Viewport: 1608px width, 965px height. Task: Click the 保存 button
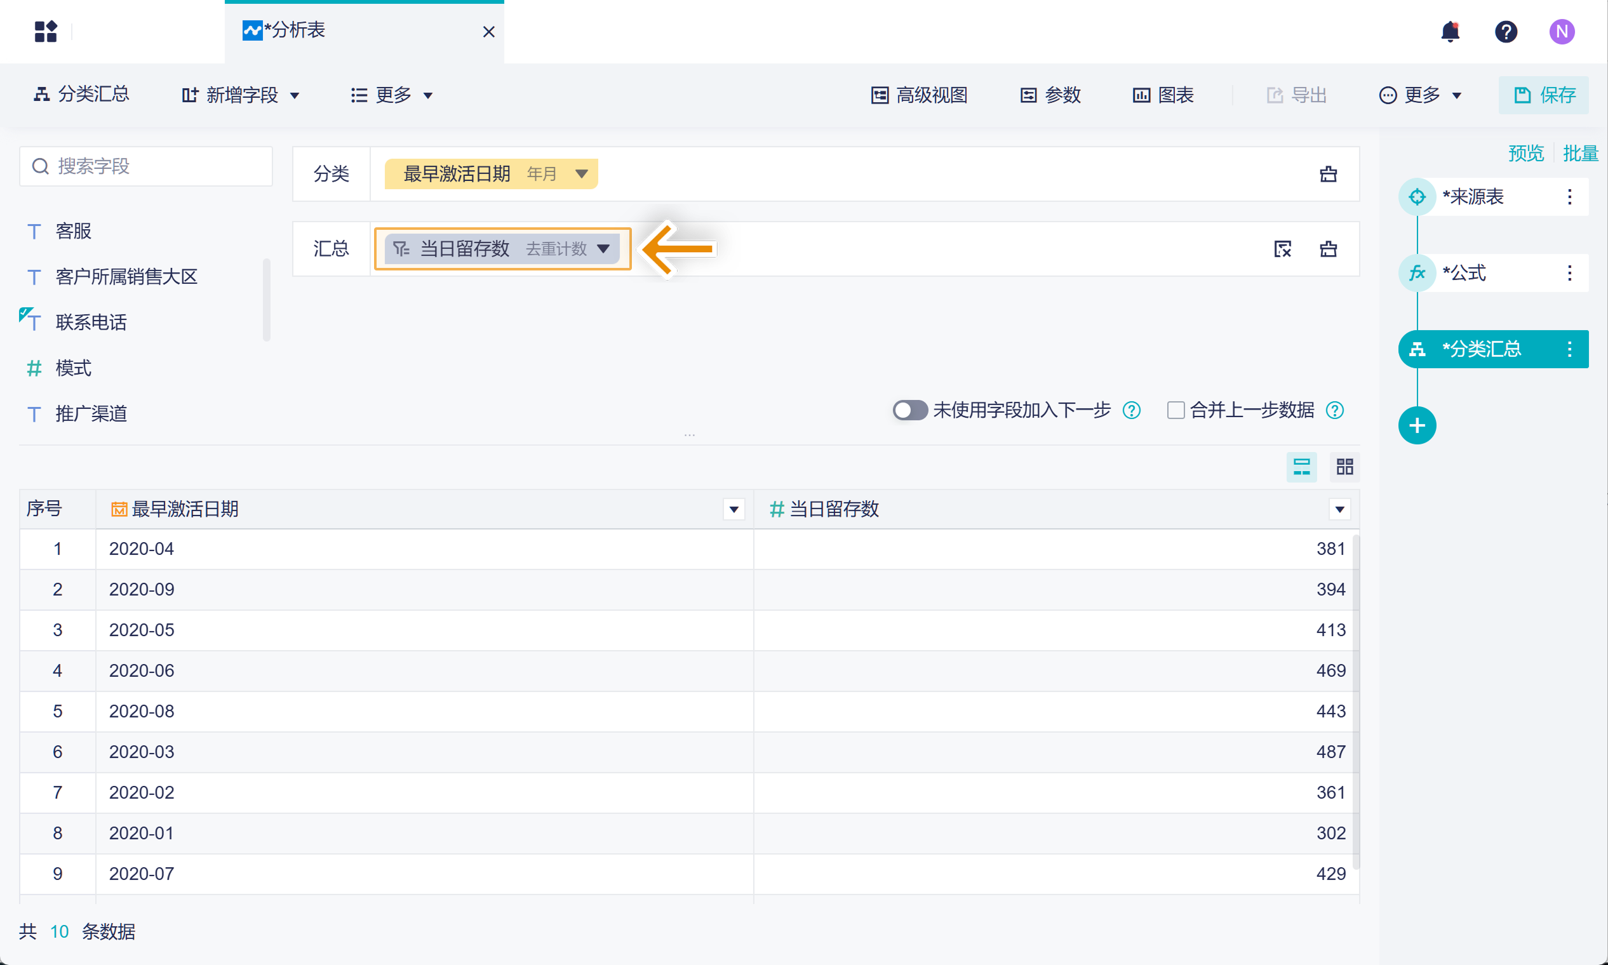click(1543, 96)
